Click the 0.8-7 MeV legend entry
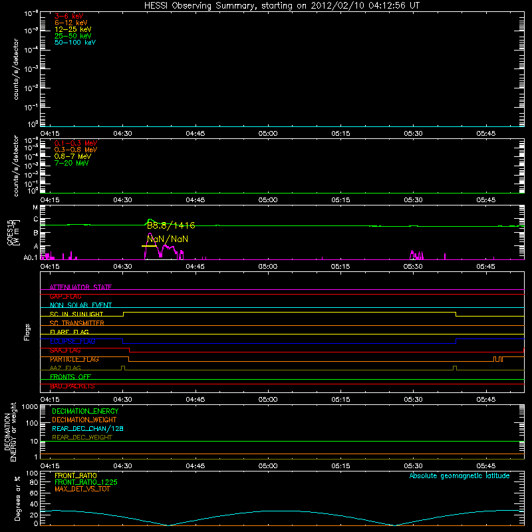The image size is (532, 532). pyautogui.click(x=73, y=156)
